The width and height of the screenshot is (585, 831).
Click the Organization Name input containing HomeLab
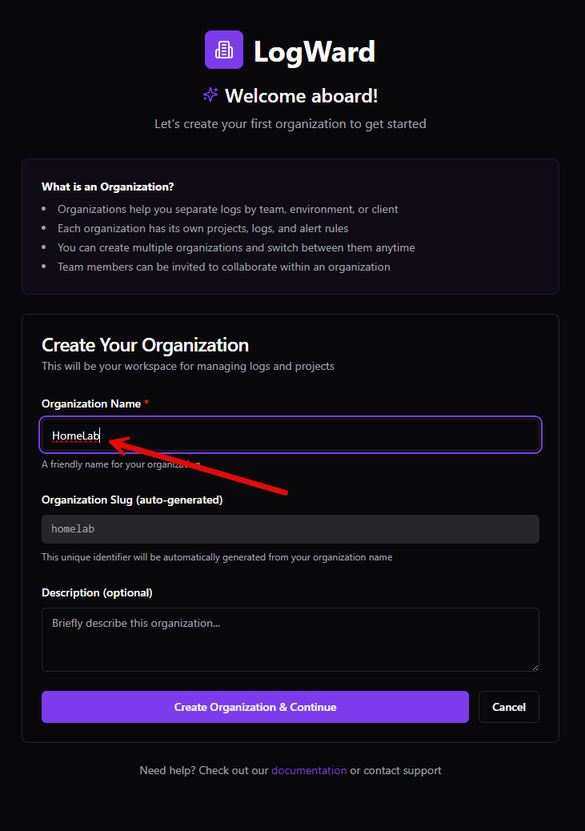point(290,435)
